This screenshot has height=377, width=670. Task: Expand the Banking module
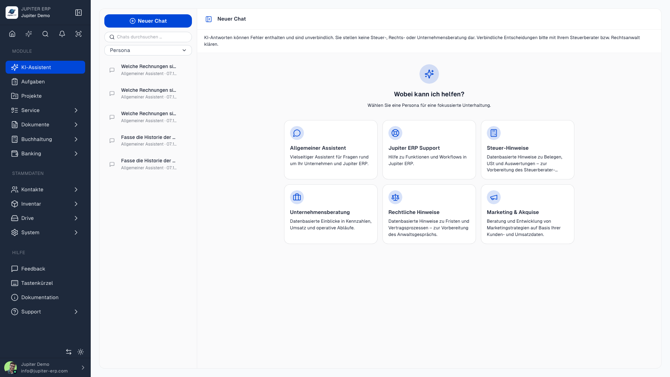(45, 154)
